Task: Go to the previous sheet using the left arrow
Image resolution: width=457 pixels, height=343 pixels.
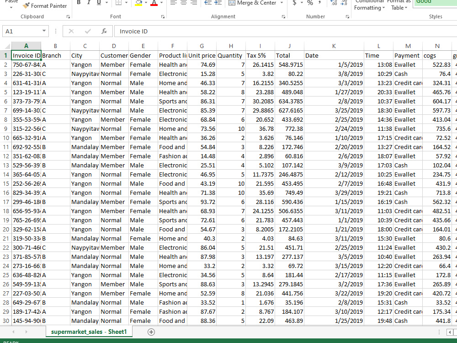Action: [x=13, y=332]
